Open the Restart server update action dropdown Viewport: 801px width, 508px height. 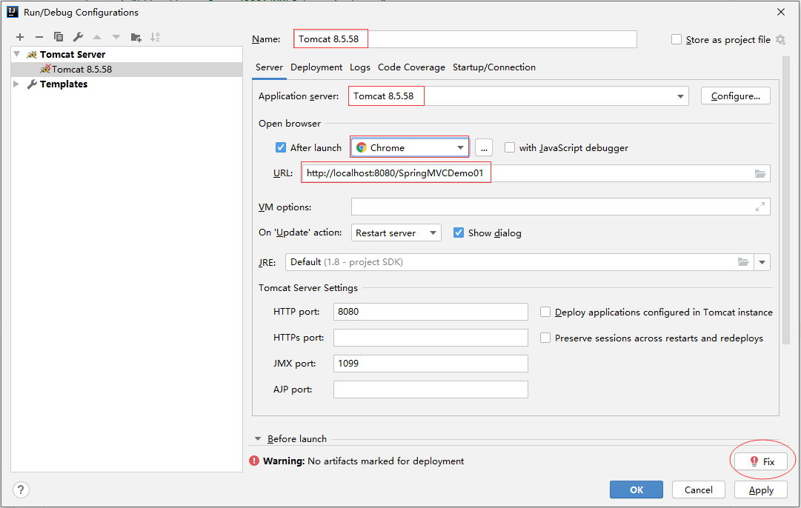tap(396, 233)
